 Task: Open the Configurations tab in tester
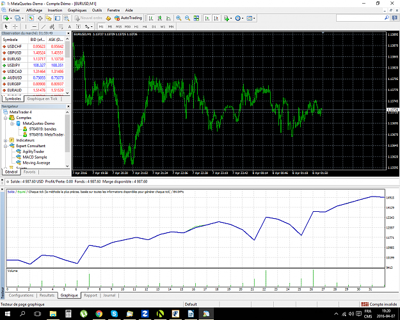tap(21, 295)
